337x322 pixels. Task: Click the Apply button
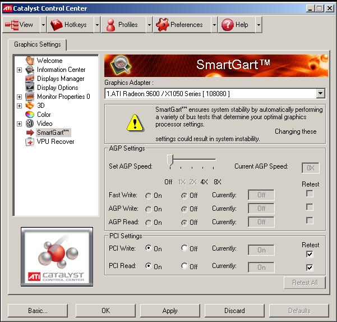click(170, 311)
